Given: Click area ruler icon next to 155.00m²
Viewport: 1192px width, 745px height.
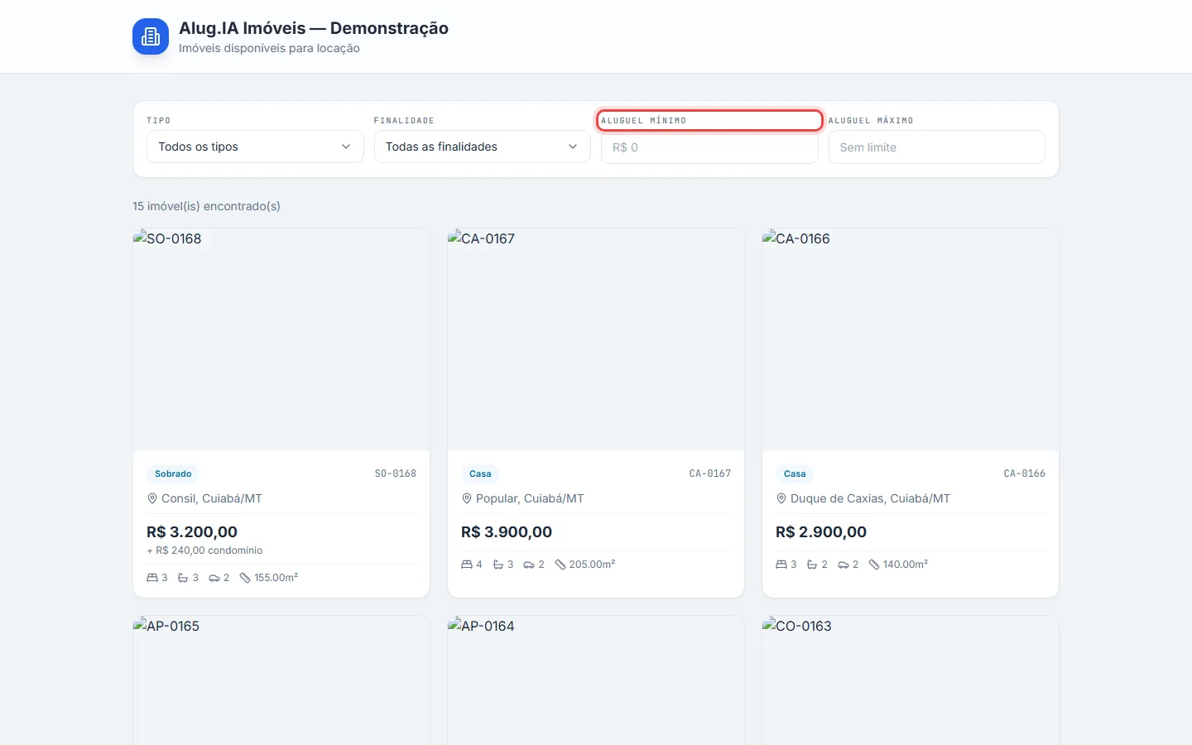Looking at the screenshot, I should 245,578.
